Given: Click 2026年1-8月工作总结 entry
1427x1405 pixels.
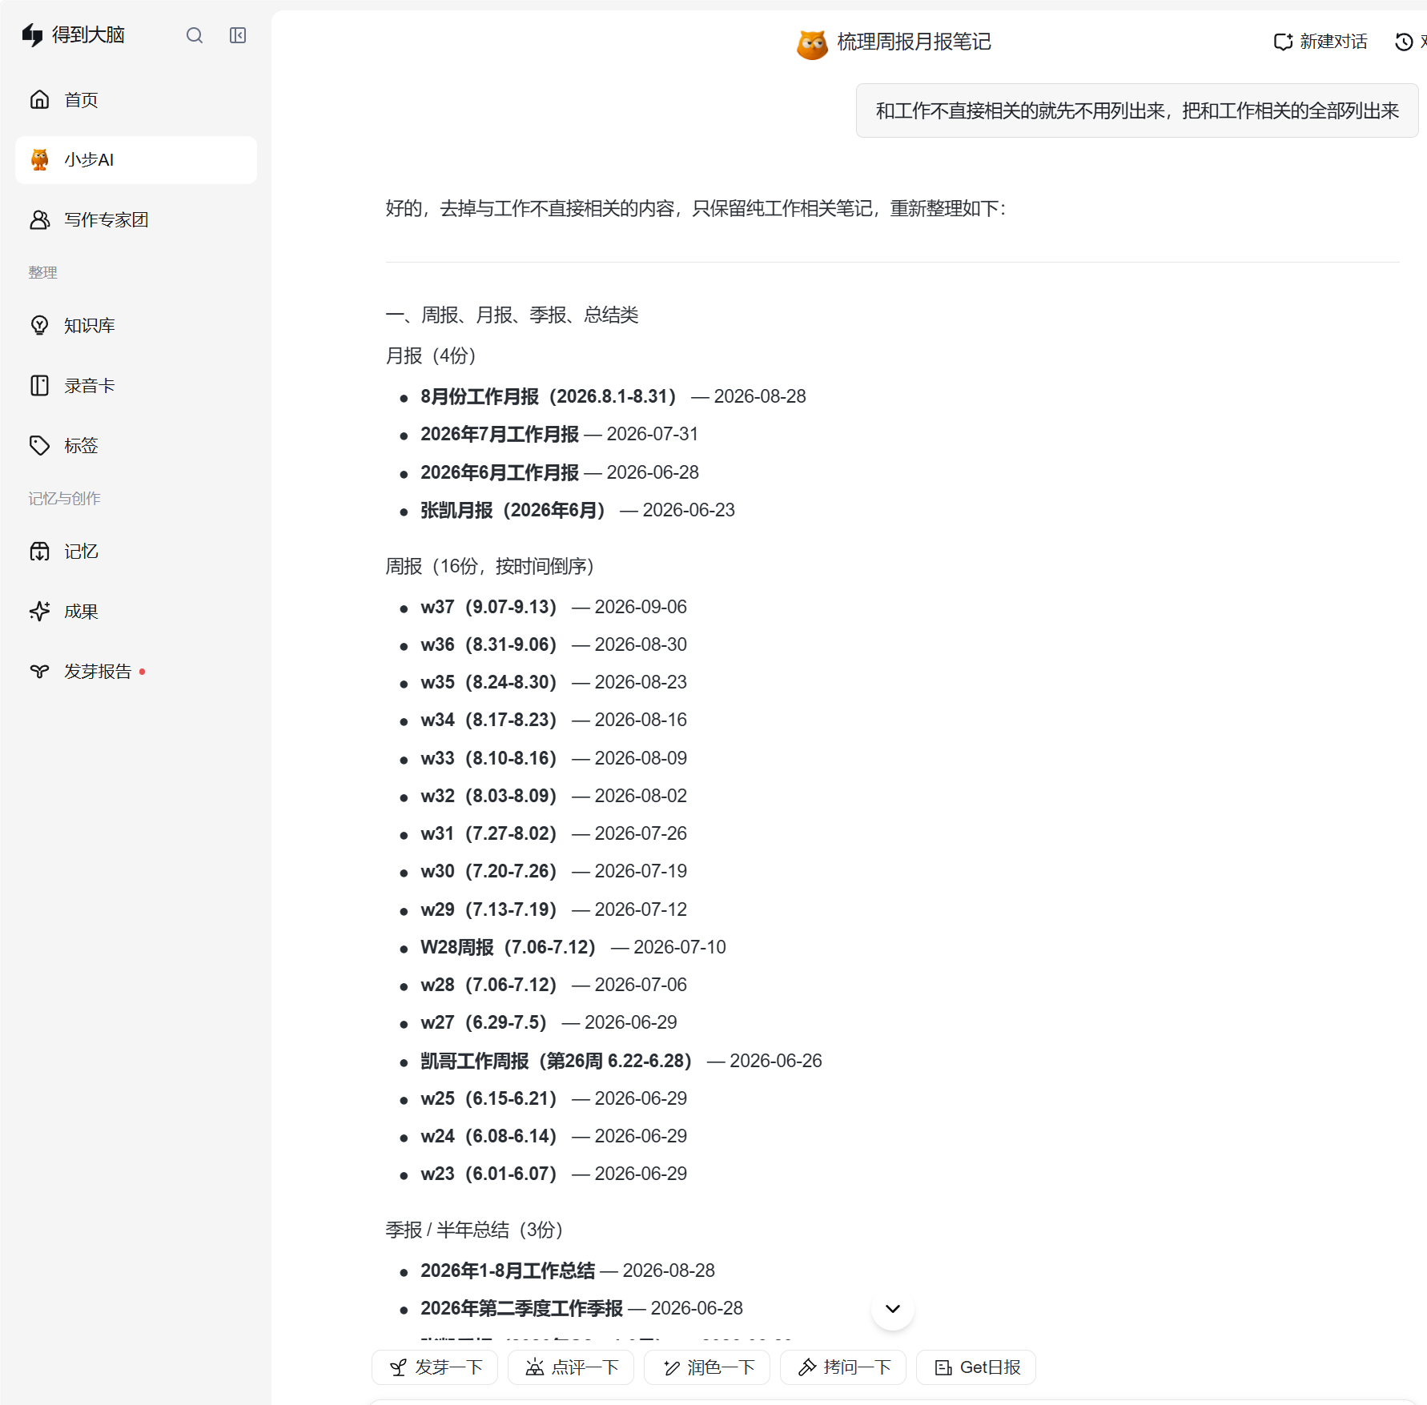Looking at the screenshot, I should tap(568, 1271).
